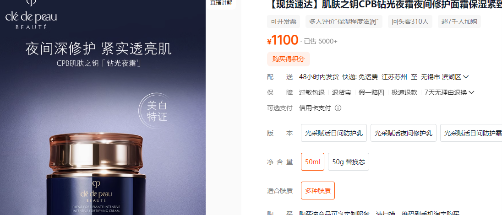Click the credit card payment info icon

coord(338,108)
